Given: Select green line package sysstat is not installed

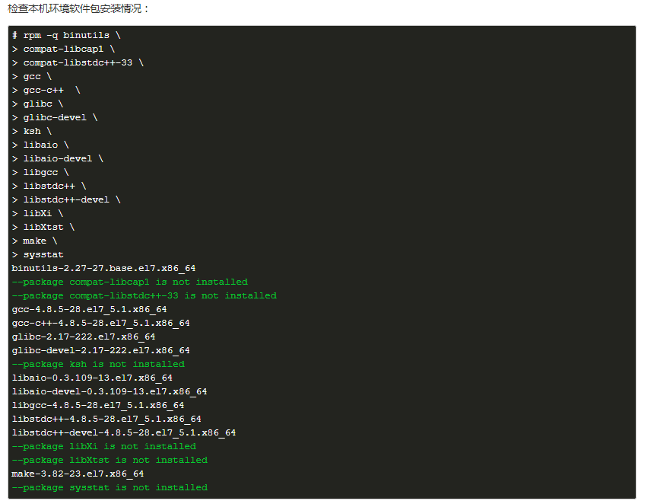Looking at the screenshot, I should point(110,488).
